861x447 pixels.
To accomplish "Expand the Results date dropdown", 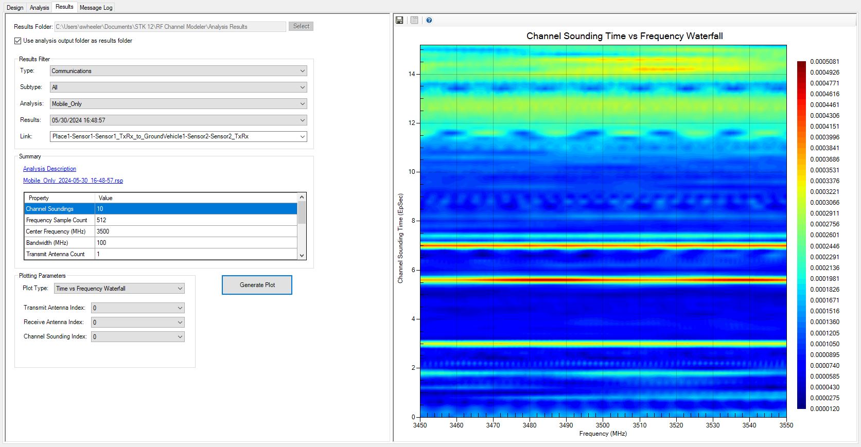I will point(178,120).
